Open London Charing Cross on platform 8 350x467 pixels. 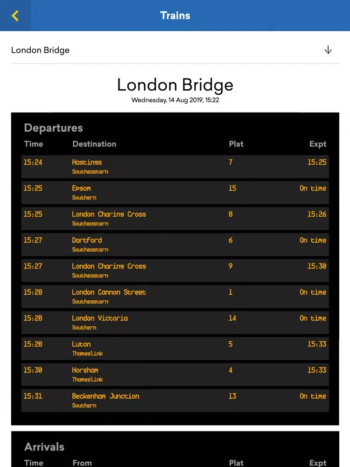pyautogui.click(x=175, y=219)
